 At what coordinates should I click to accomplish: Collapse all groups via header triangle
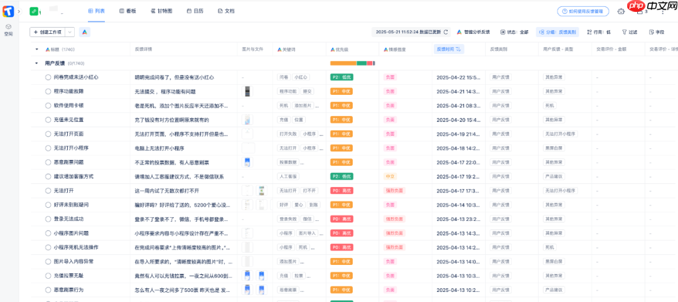[x=37, y=50]
